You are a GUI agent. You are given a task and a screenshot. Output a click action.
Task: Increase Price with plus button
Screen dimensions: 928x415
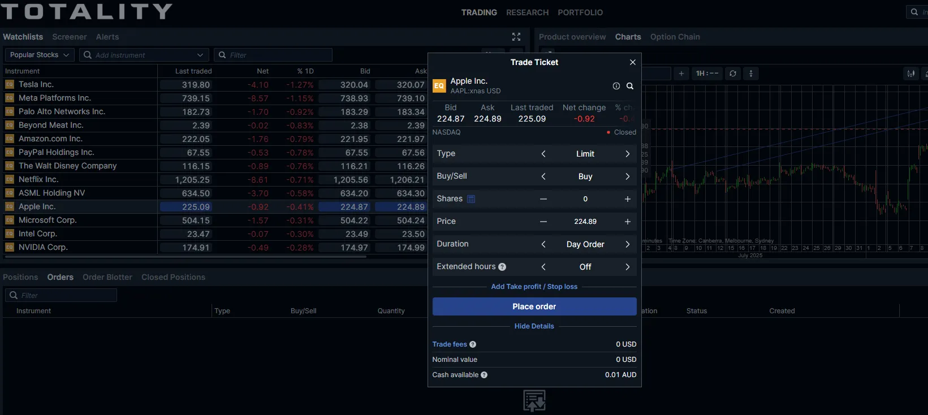pyautogui.click(x=627, y=222)
